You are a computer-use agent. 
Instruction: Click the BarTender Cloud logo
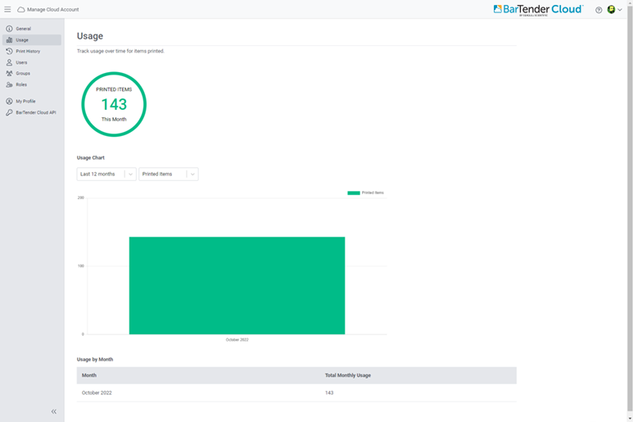[538, 10]
